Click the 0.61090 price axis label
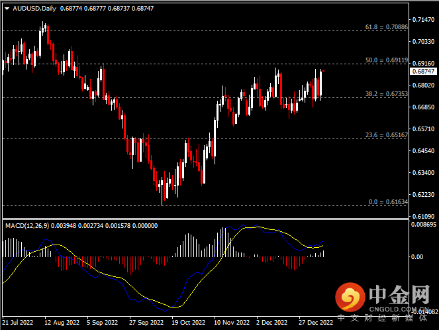 [422, 216]
